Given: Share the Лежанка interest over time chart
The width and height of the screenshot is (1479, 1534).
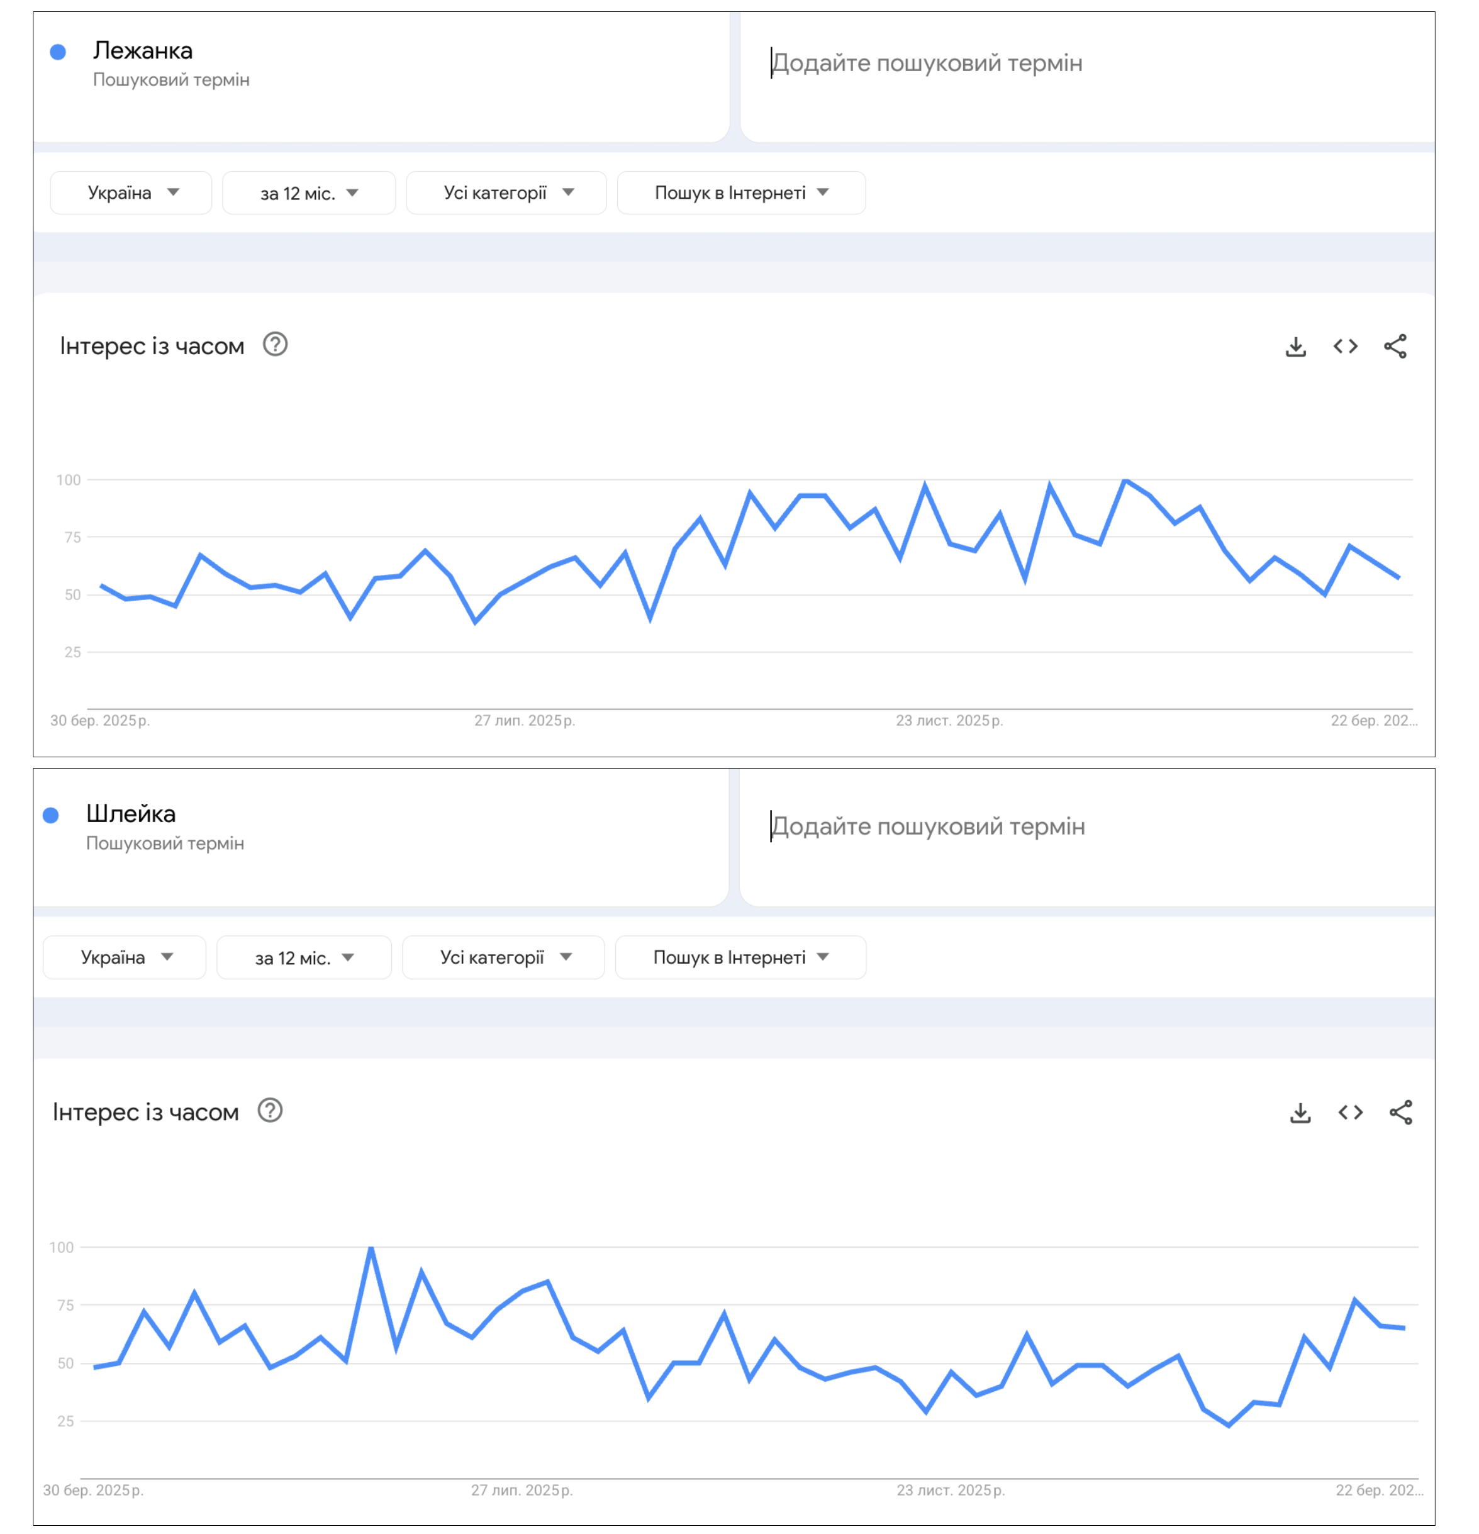Looking at the screenshot, I should click(x=1397, y=347).
